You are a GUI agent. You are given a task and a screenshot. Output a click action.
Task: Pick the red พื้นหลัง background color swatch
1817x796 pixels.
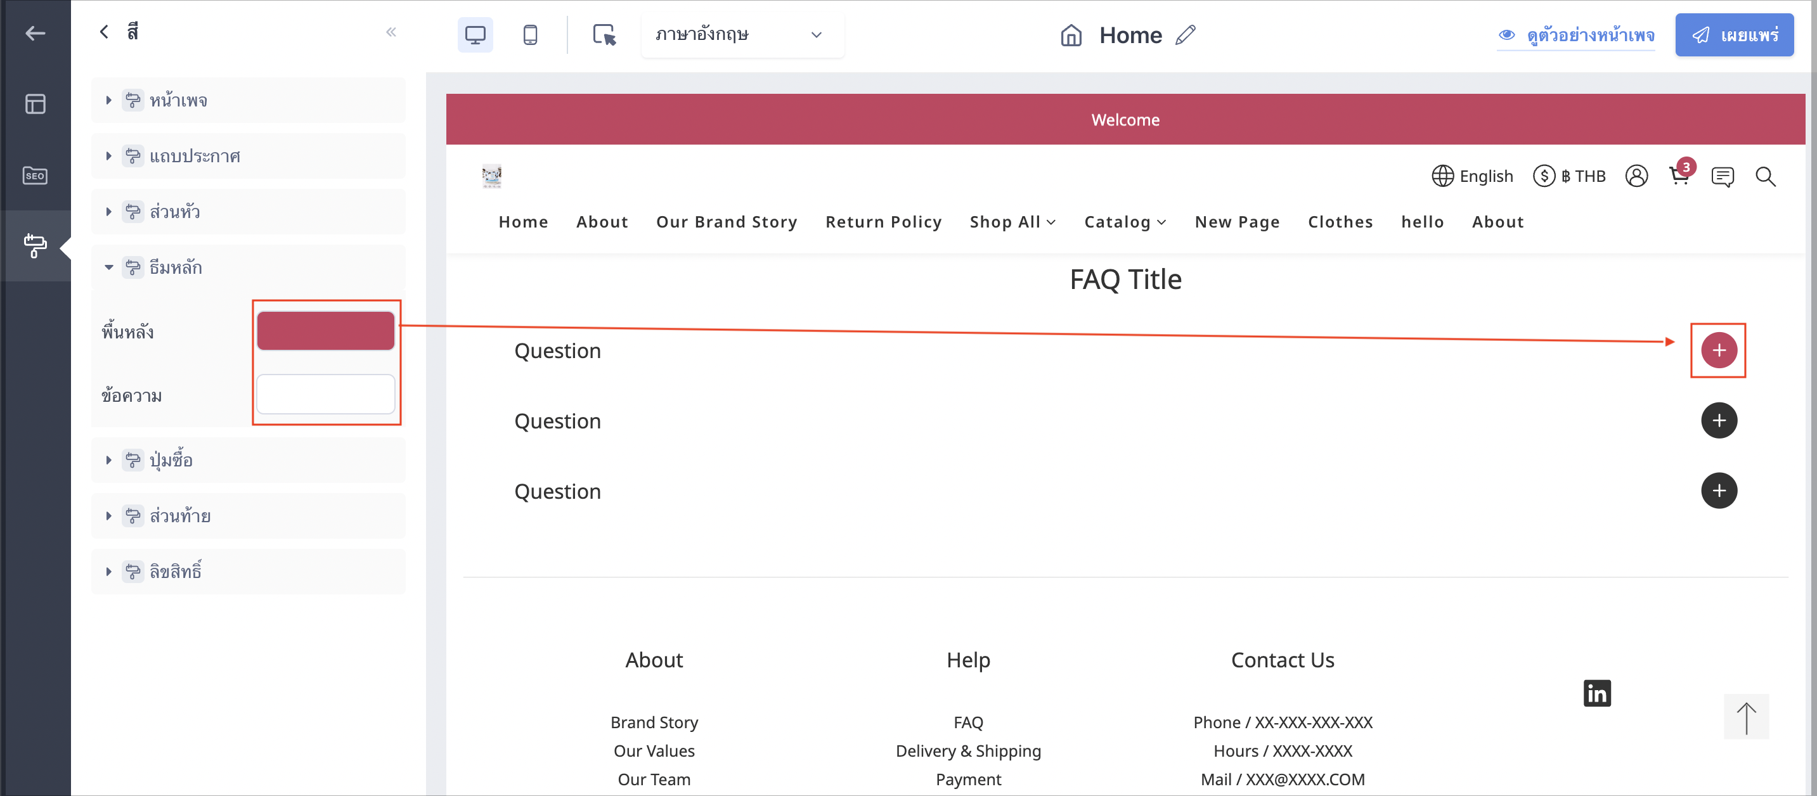point(325,331)
